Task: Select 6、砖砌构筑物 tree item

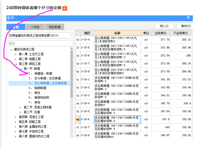Action: click(x=39, y=98)
